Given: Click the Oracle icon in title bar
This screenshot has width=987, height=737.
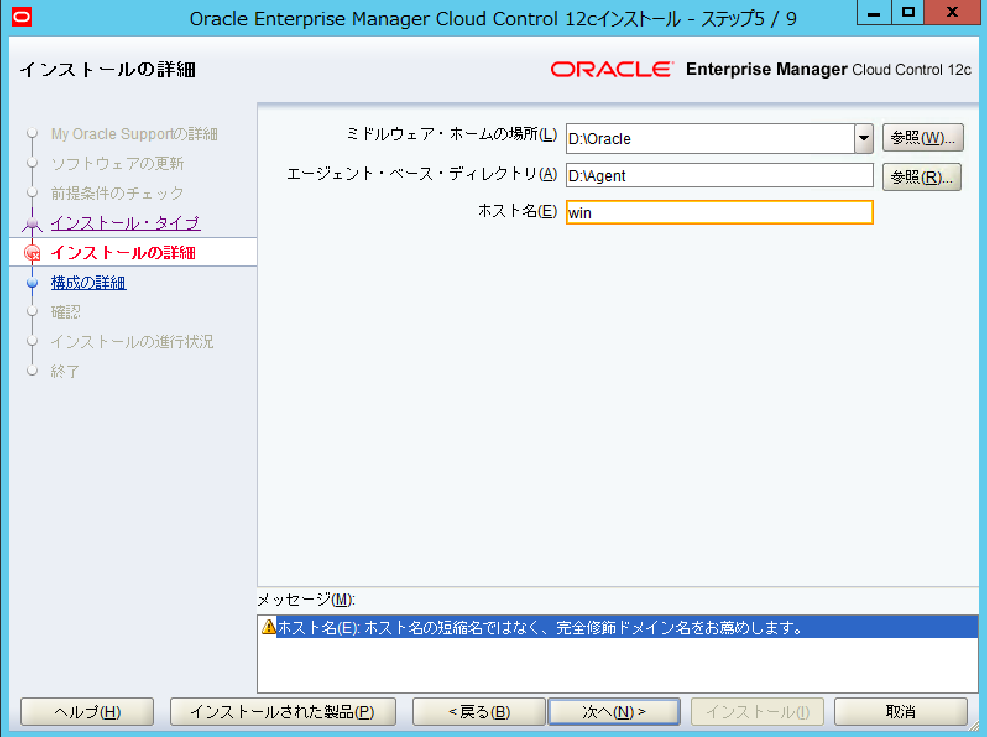Looking at the screenshot, I should 22,17.
